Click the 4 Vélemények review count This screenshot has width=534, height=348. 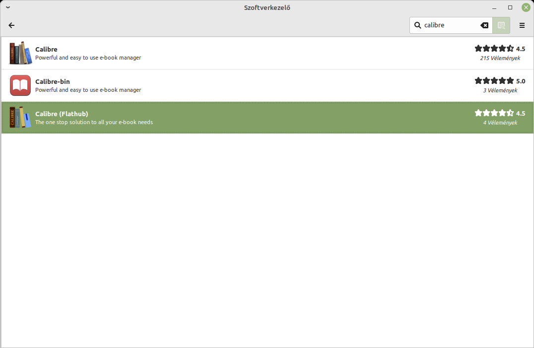tap(500, 123)
